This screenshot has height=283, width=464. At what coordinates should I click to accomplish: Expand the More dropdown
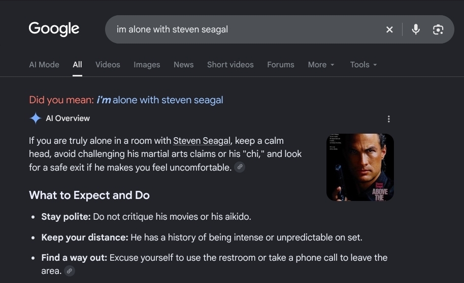coord(321,65)
